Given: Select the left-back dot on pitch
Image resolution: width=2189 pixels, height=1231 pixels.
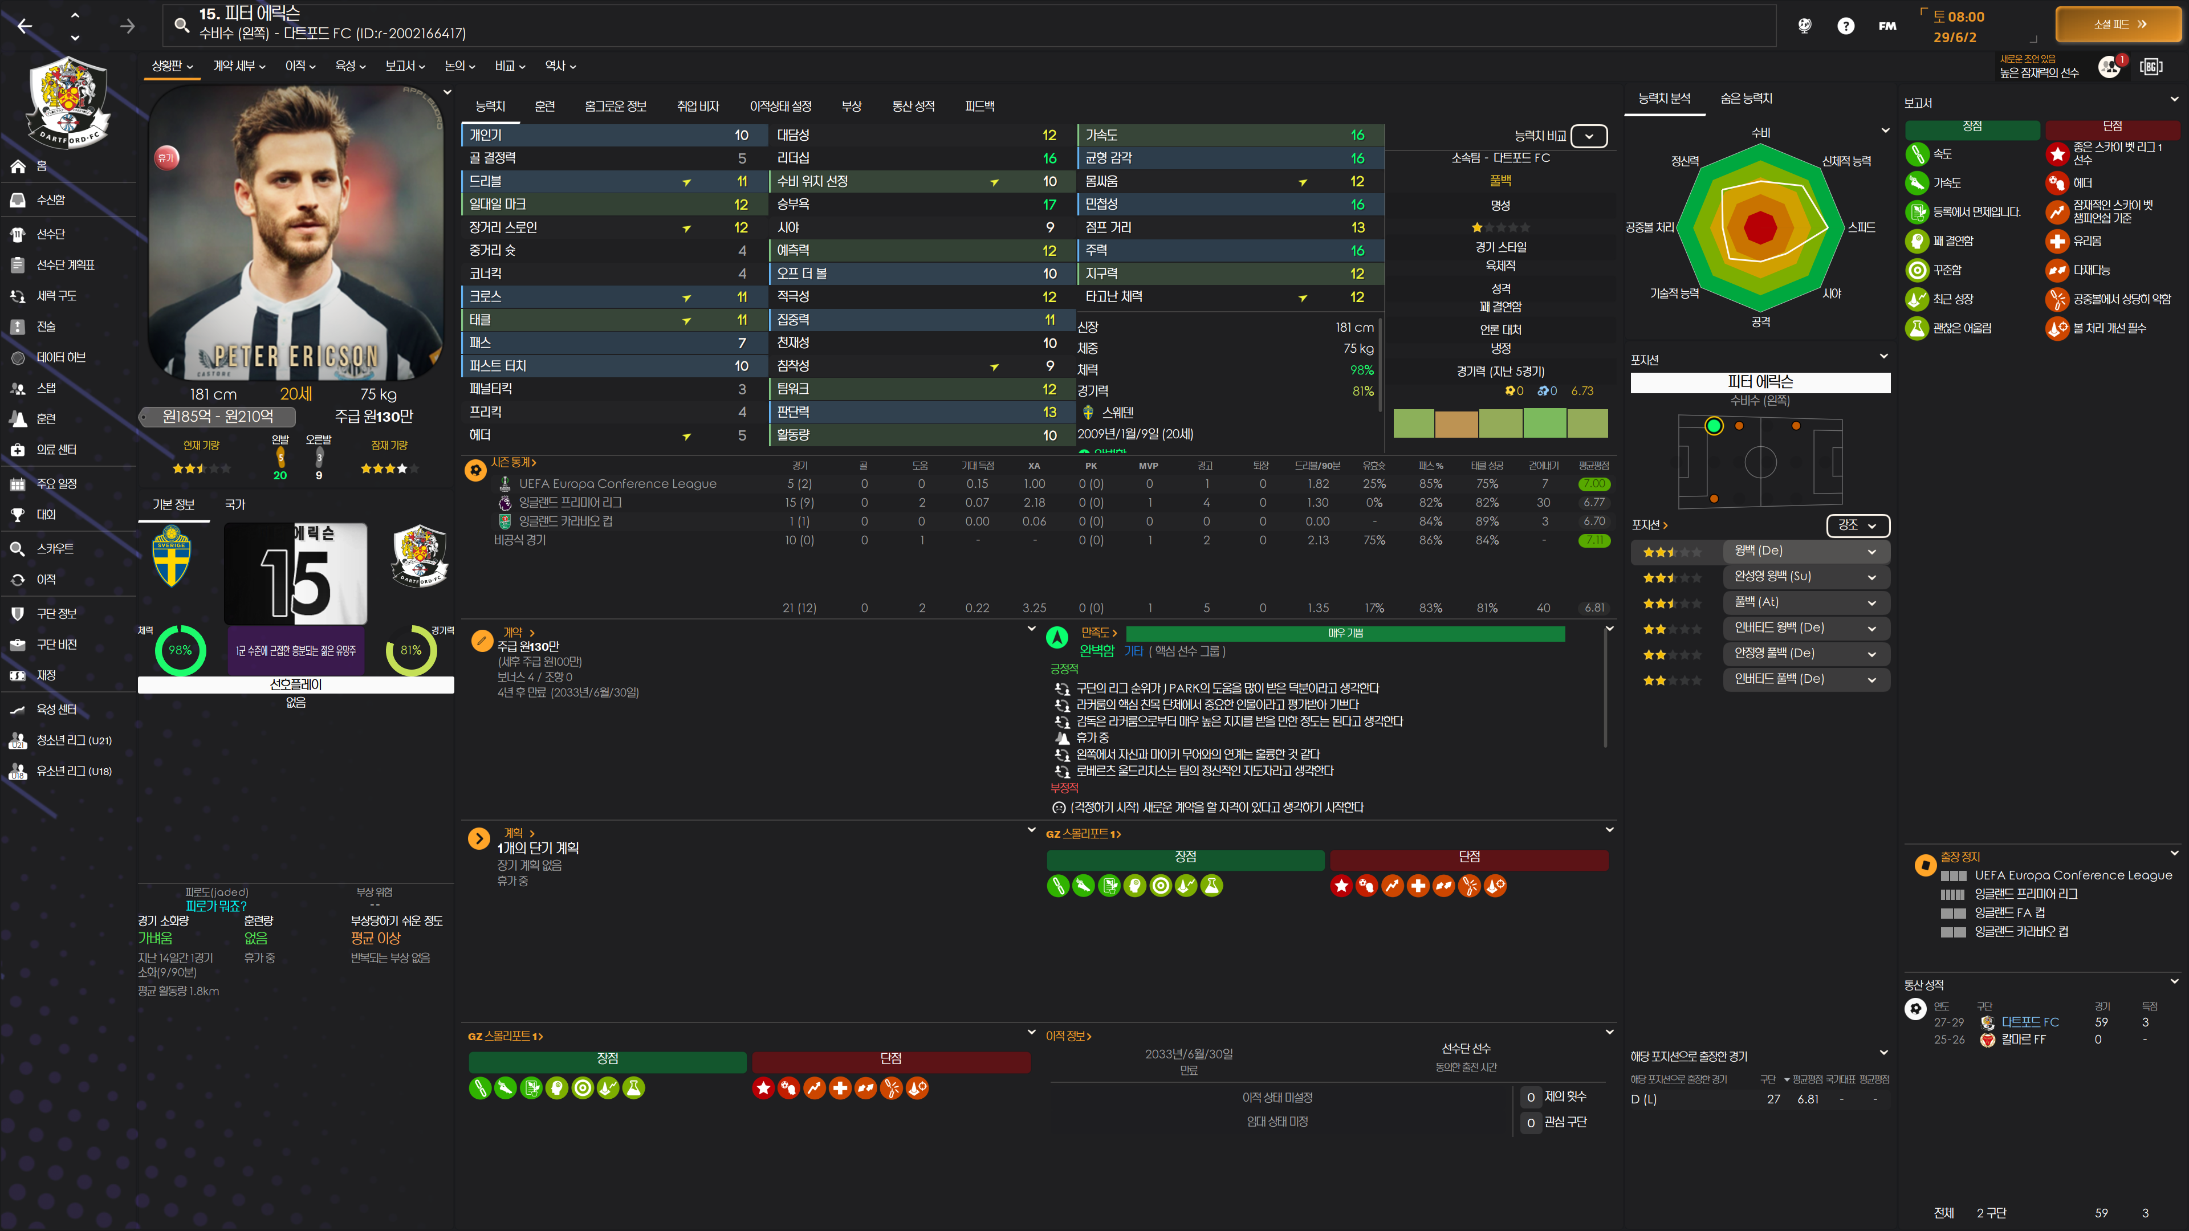Looking at the screenshot, I should 1713,426.
